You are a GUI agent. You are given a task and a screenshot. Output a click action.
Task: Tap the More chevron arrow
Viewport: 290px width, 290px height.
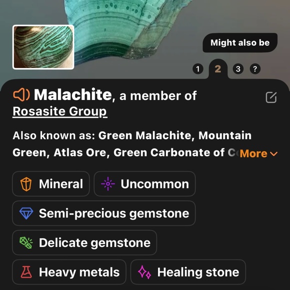(274, 153)
